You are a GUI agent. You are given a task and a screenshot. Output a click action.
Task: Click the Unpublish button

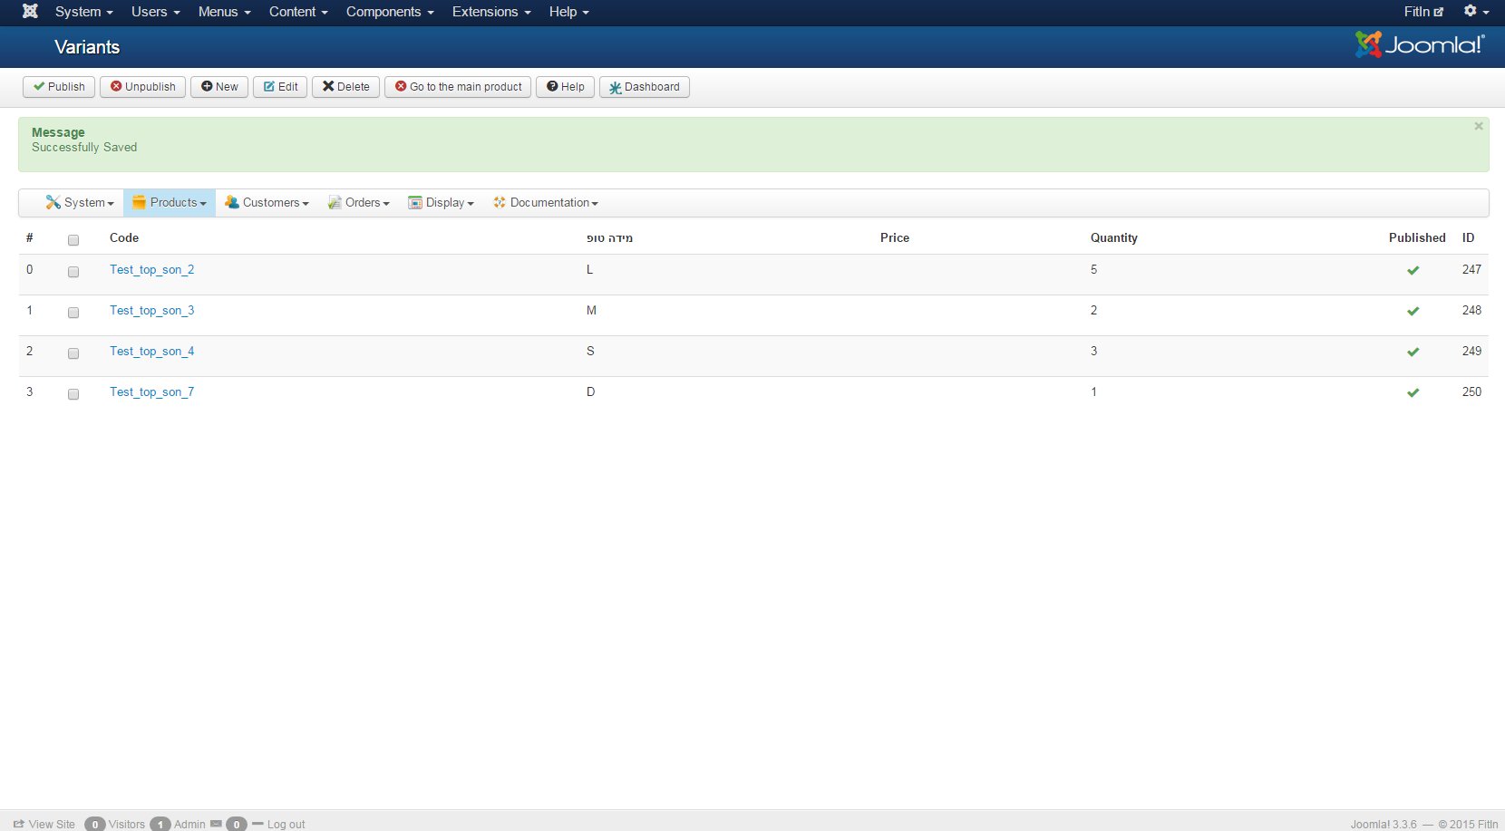[x=143, y=87]
